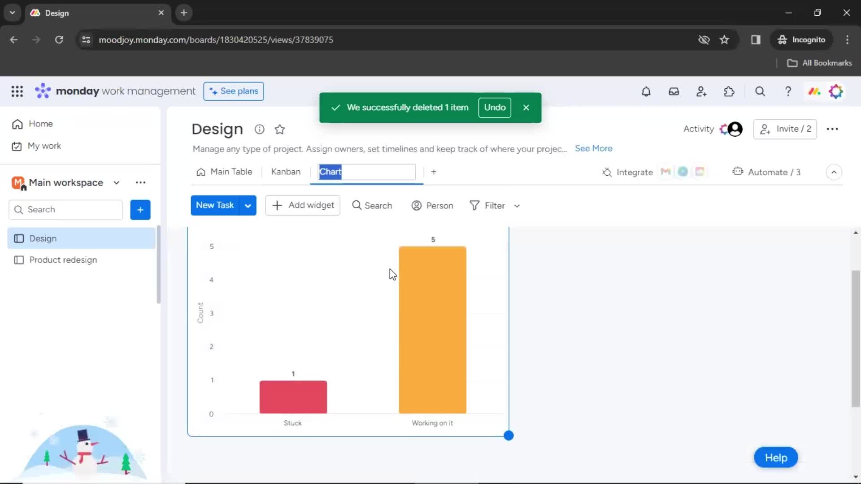Switch to the Kanban tab
The image size is (861, 484).
click(285, 171)
